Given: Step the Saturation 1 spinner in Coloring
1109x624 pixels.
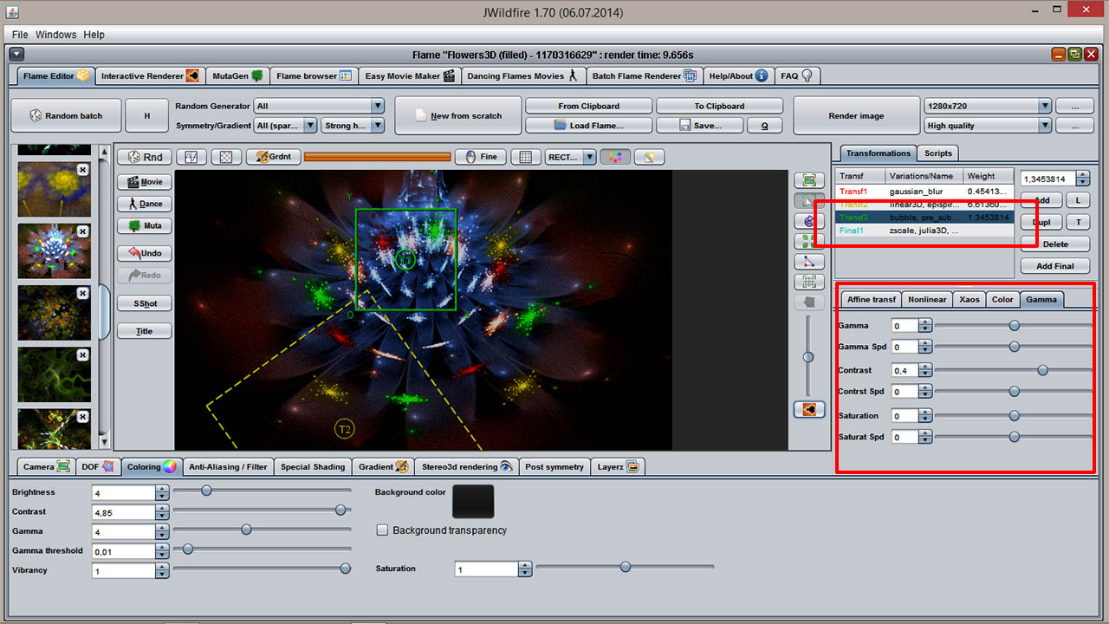Looking at the screenshot, I should coord(525,569).
